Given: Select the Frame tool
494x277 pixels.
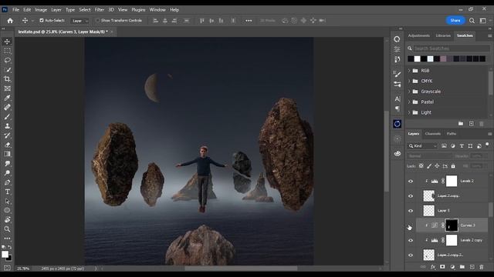Looking at the screenshot, I should [7, 88].
